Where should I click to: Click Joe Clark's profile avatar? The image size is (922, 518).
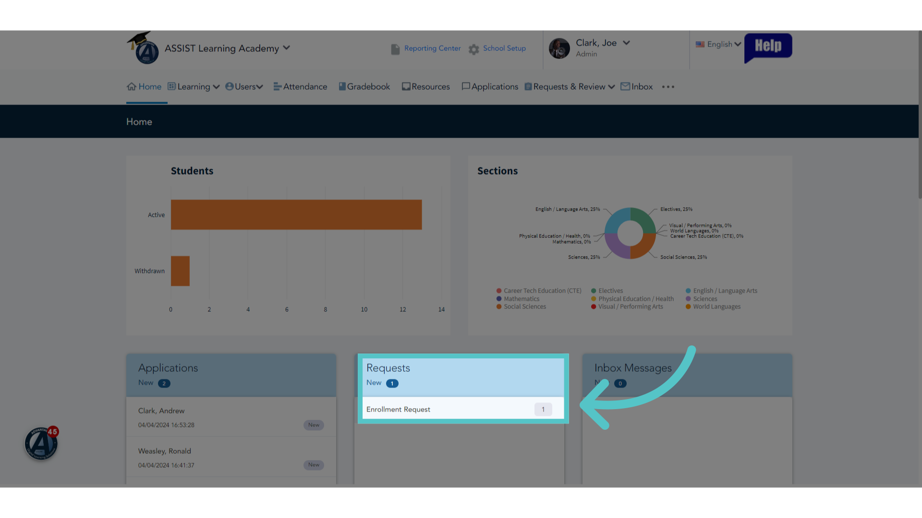[x=559, y=48]
